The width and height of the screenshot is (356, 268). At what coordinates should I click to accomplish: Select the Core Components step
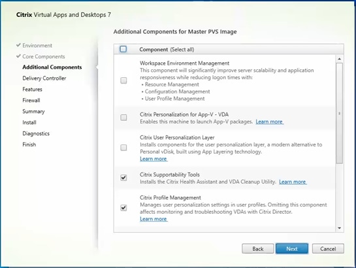coord(44,56)
